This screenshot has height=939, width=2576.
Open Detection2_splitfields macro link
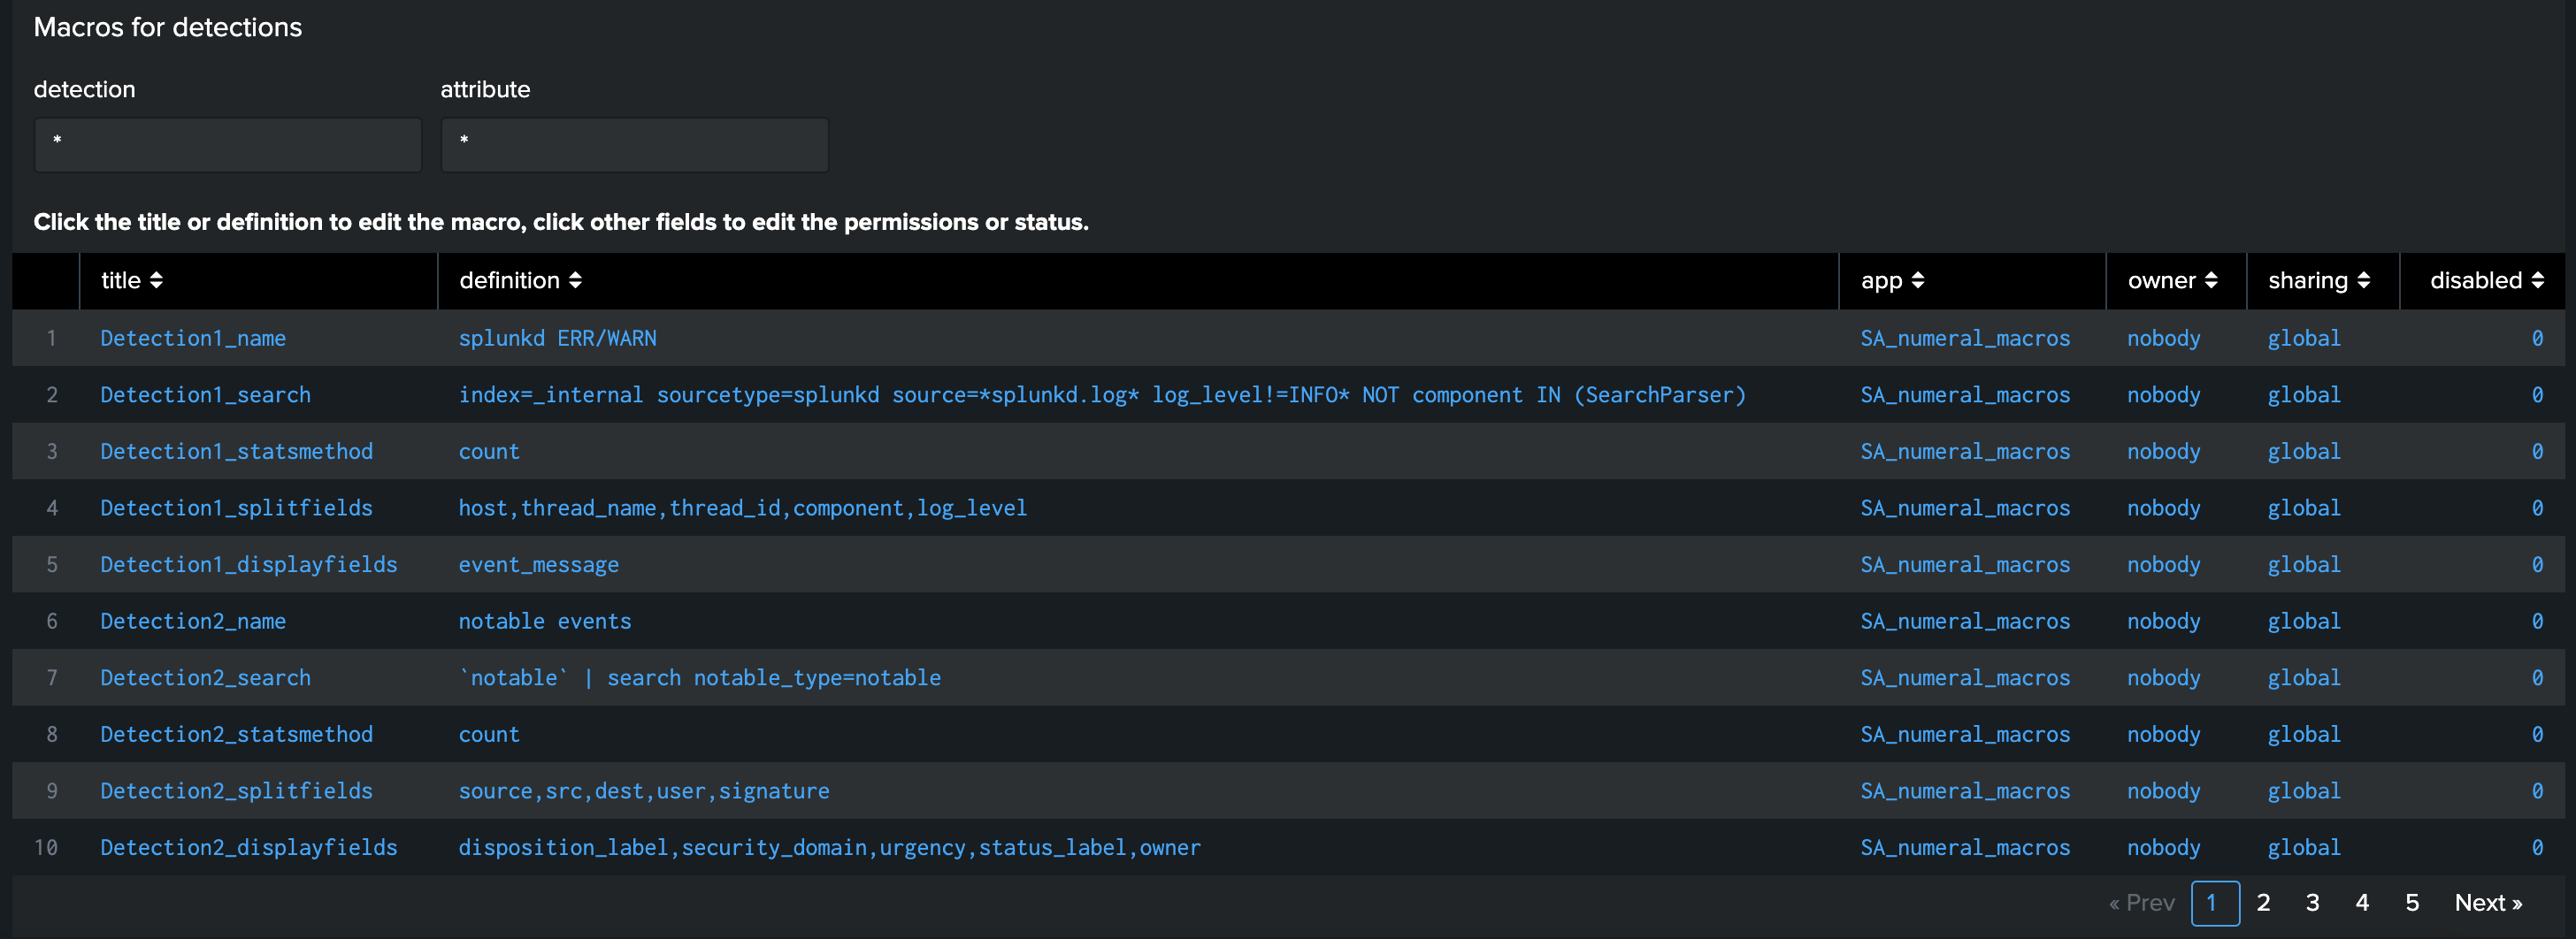click(x=236, y=791)
